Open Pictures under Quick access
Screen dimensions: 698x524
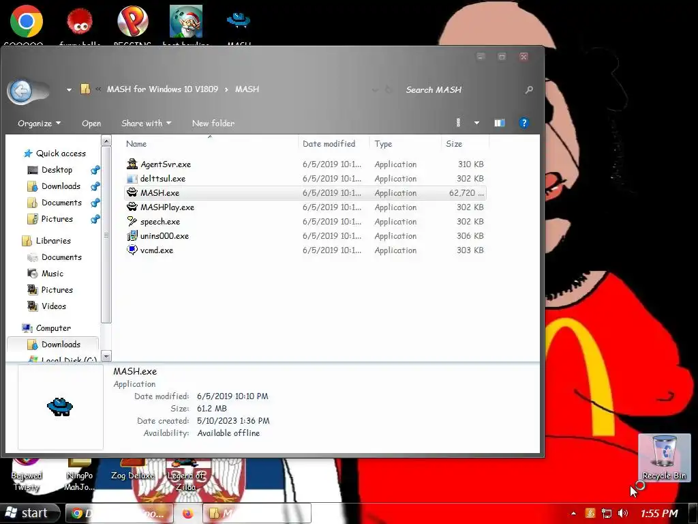(x=57, y=219)
